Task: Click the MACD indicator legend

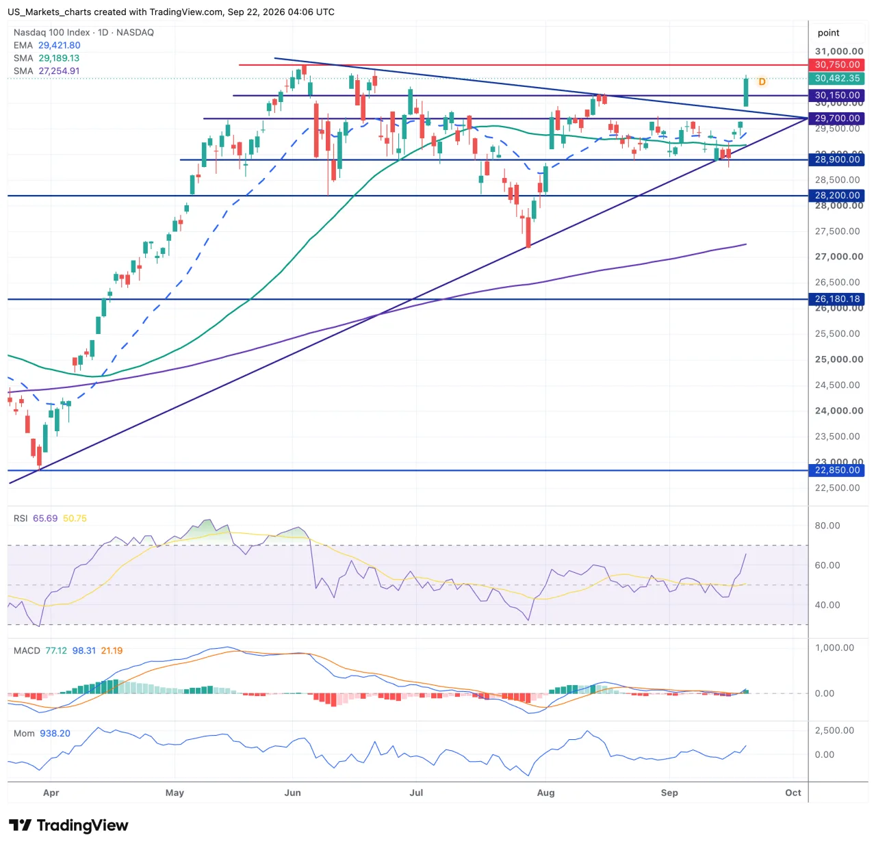Action: (68, 651)
